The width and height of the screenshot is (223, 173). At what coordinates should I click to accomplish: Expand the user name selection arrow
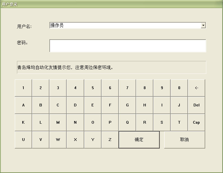tap(203, 25)
